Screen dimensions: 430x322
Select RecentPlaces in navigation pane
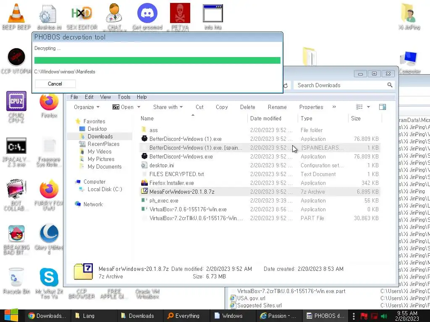[103, 144]
